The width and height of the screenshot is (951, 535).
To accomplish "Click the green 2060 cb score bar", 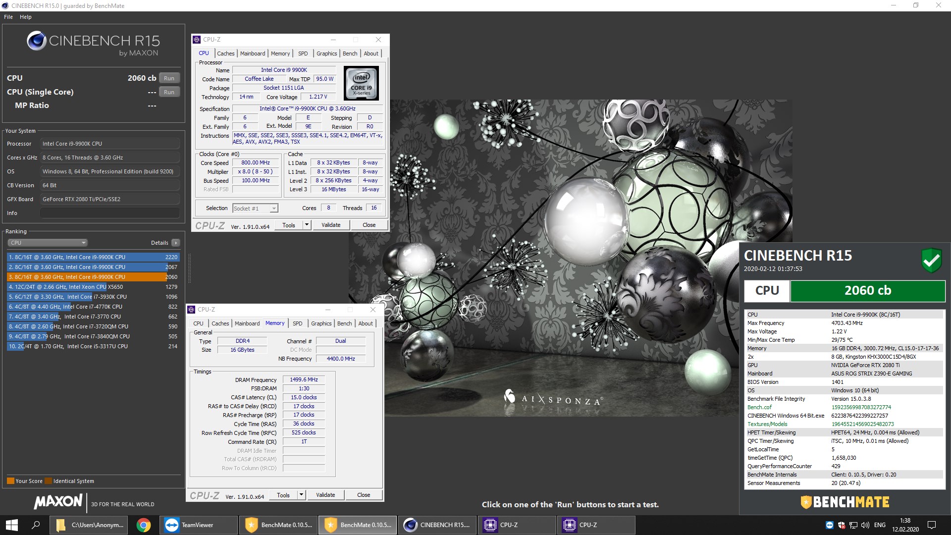I will (867, 291).
